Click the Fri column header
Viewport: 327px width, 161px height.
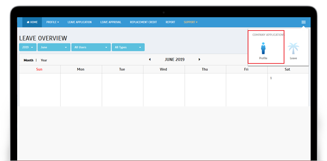pos(246,69)
